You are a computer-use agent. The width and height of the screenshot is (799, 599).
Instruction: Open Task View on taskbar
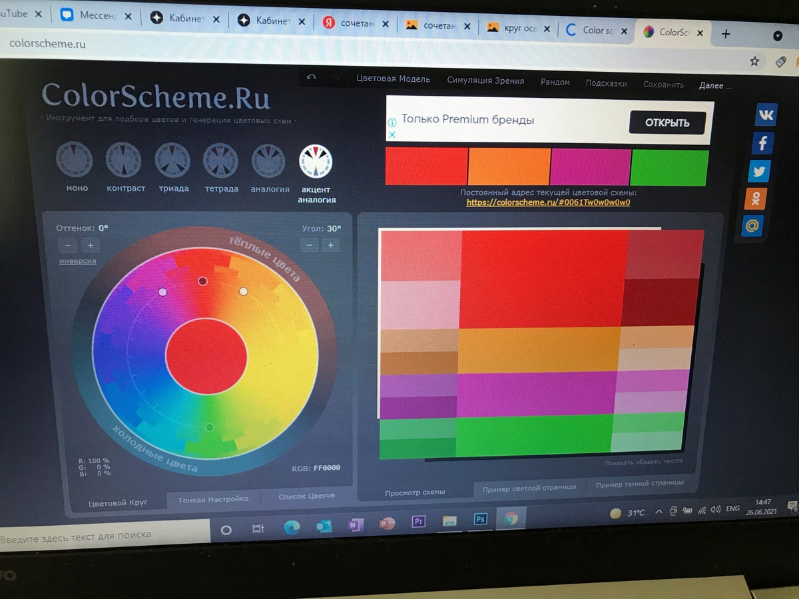pyautogui.click(x=258, y=529)
